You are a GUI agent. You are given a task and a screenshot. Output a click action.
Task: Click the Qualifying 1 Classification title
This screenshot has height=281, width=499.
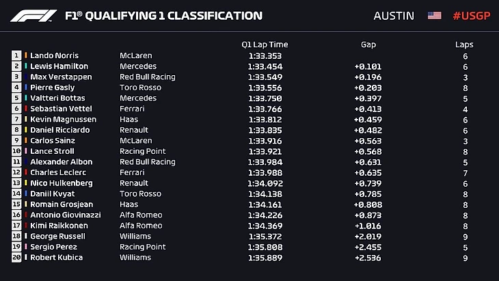point(164,16)
